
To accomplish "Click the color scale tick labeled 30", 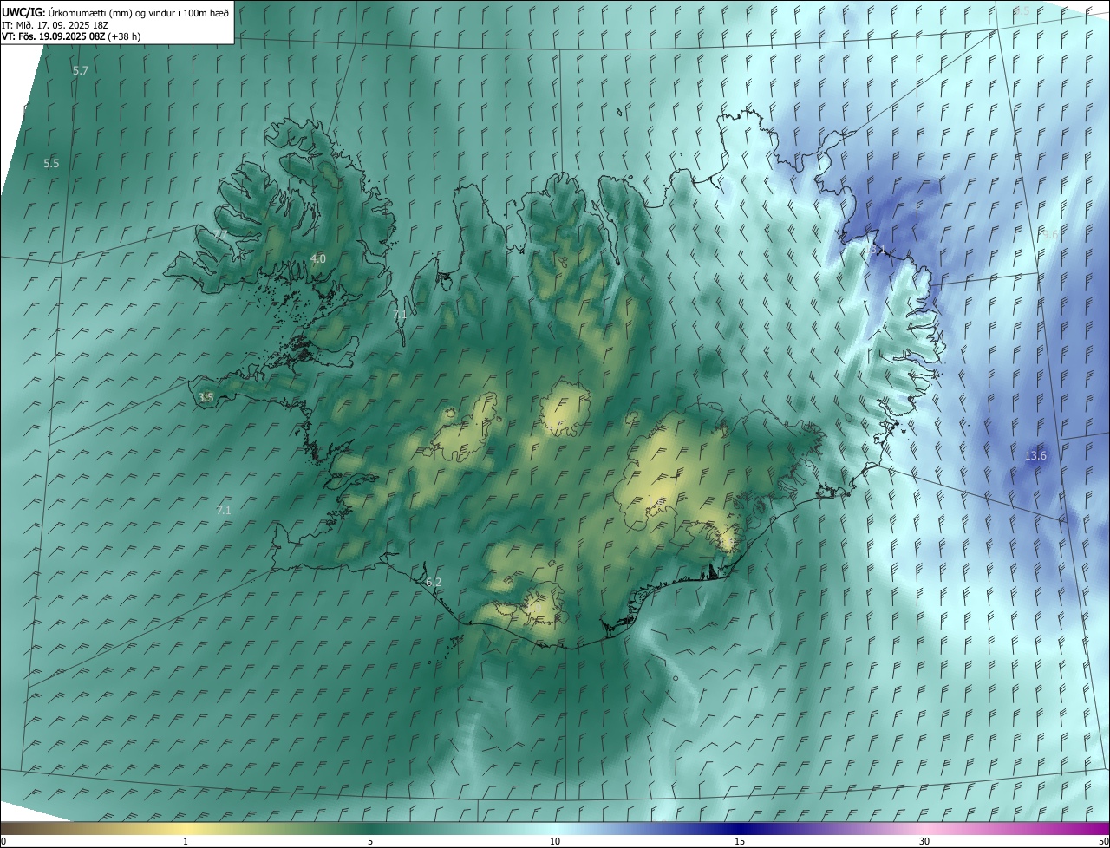I will 924,841.
